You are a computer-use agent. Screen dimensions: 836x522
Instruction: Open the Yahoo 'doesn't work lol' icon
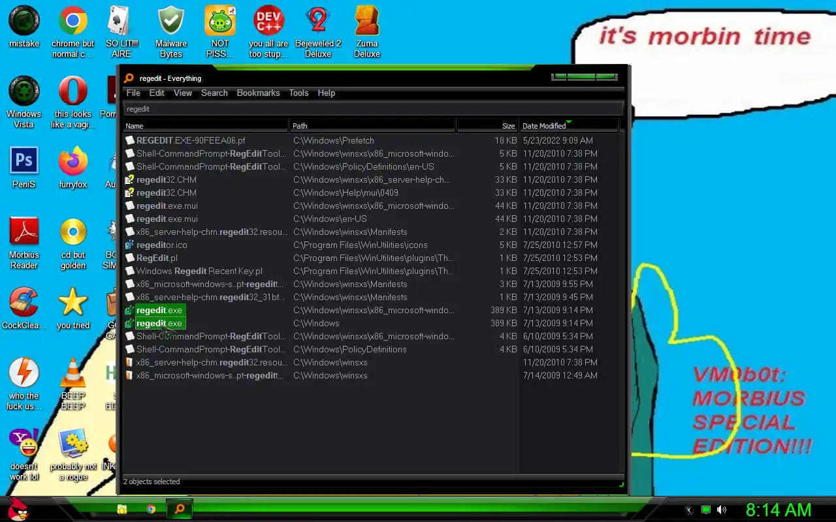tap(24, 453)
